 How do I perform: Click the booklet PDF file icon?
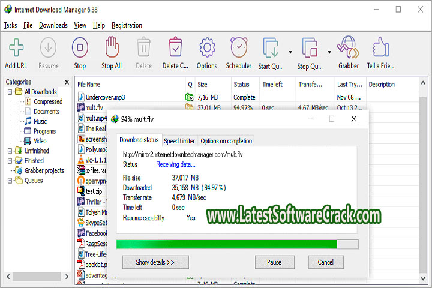point(81,264)
